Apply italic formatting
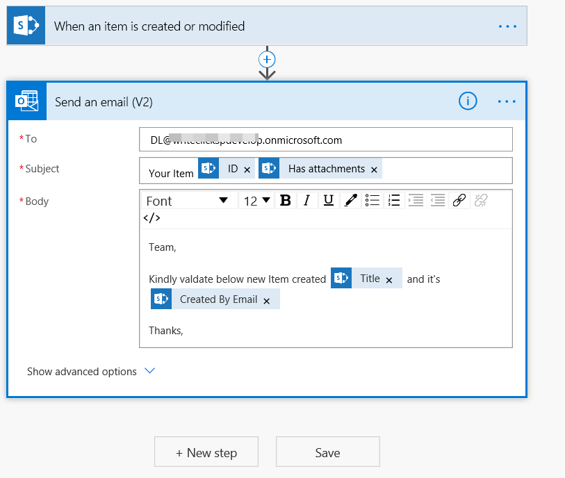The height and width of the screenshot is (478, 565). tap(306, 200)
